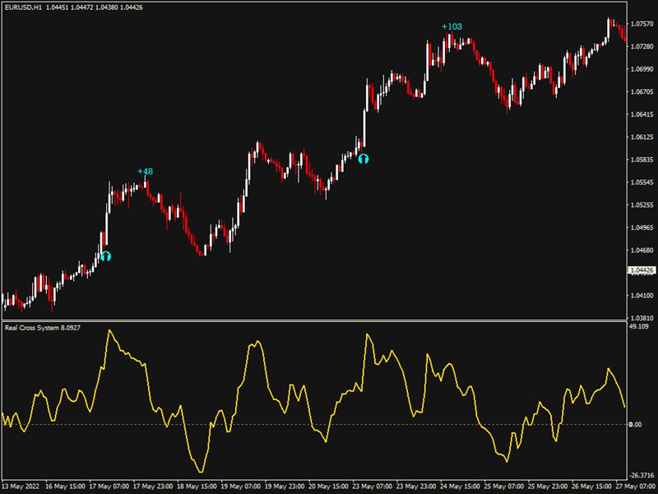Click the 27 May 07:00 time label
The image size is (658, 494).
point(635,486)
